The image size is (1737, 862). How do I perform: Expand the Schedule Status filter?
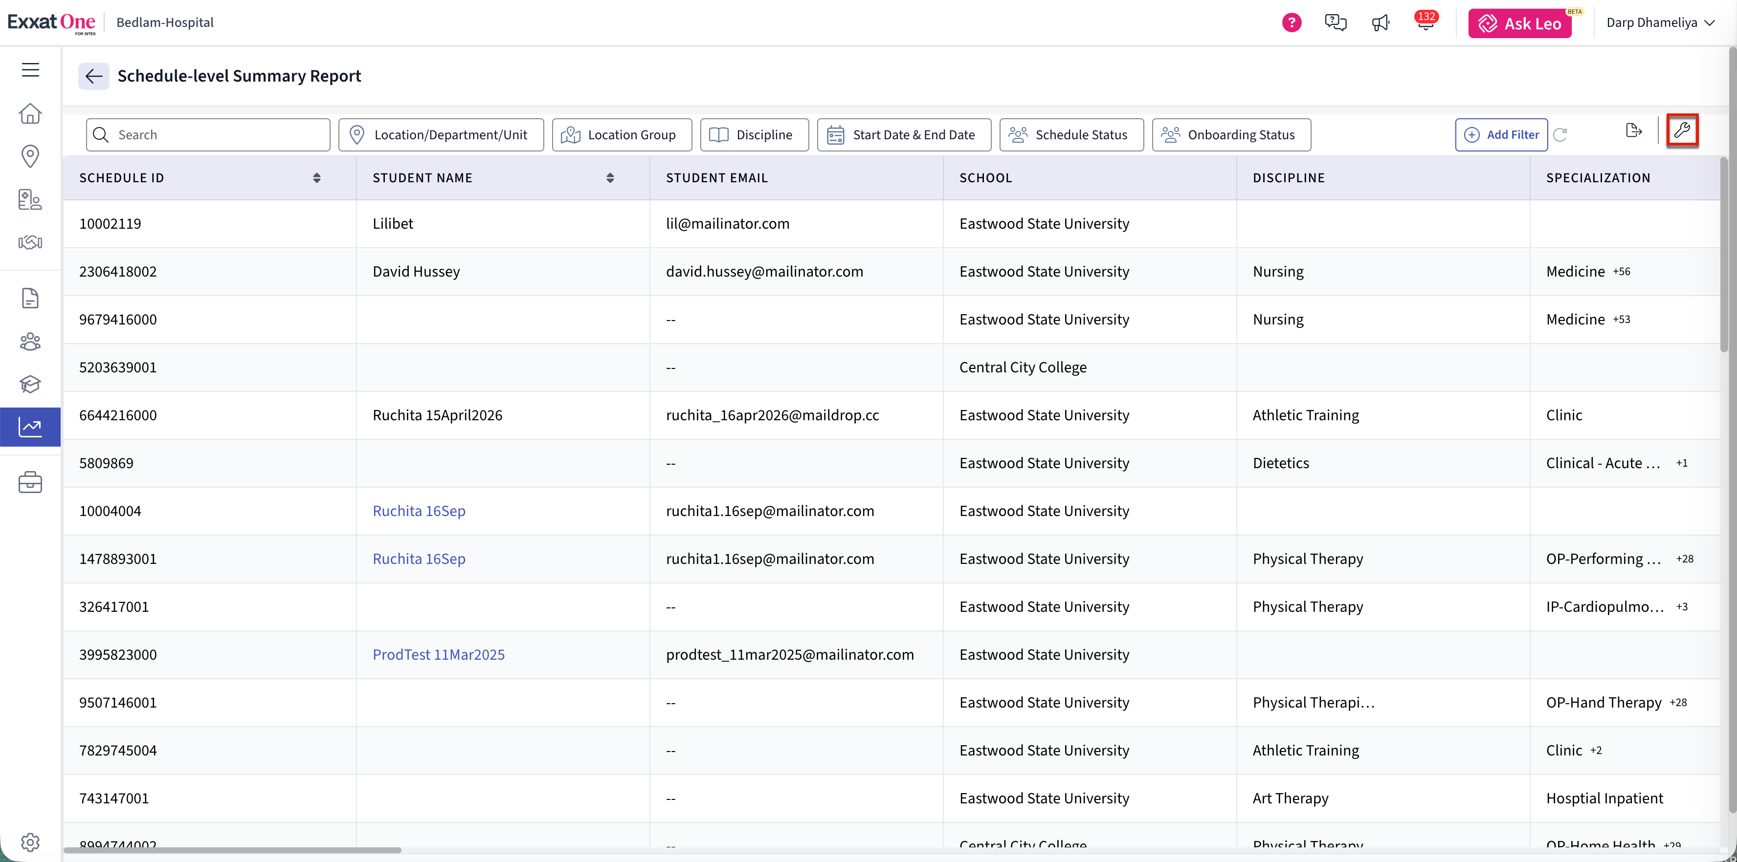point(1071,135)
